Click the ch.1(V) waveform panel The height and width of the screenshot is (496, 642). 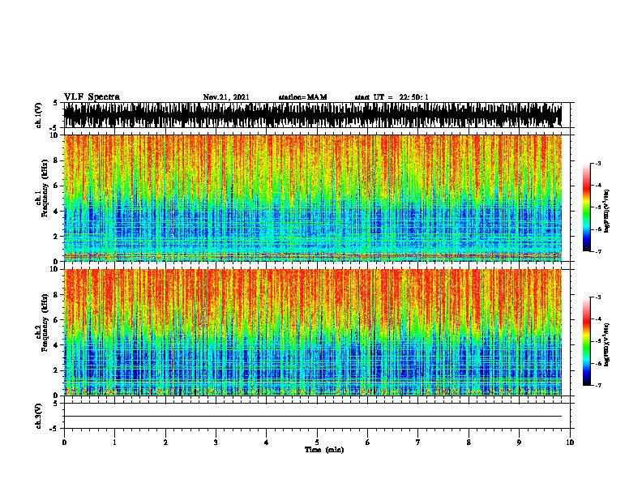point(316,115)
